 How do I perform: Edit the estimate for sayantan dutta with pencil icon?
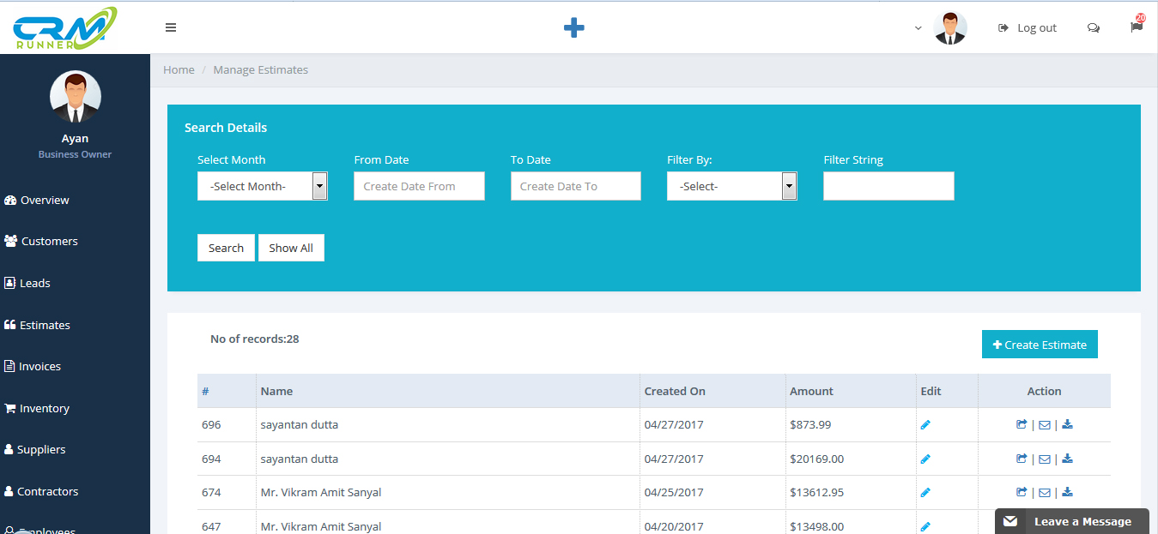[925, 424]
